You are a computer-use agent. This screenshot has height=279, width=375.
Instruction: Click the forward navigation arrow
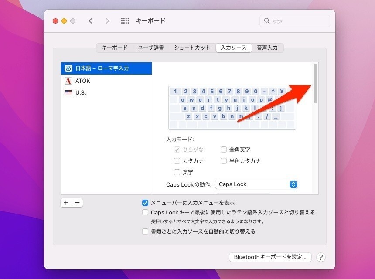(x=107, y=20)
